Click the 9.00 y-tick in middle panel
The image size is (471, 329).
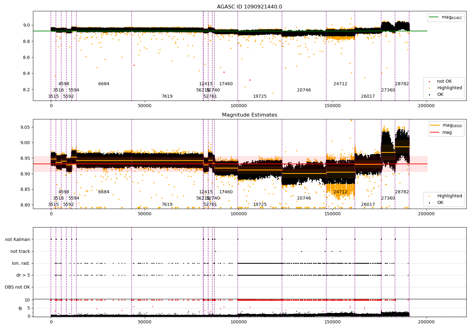tap(25, 143)
